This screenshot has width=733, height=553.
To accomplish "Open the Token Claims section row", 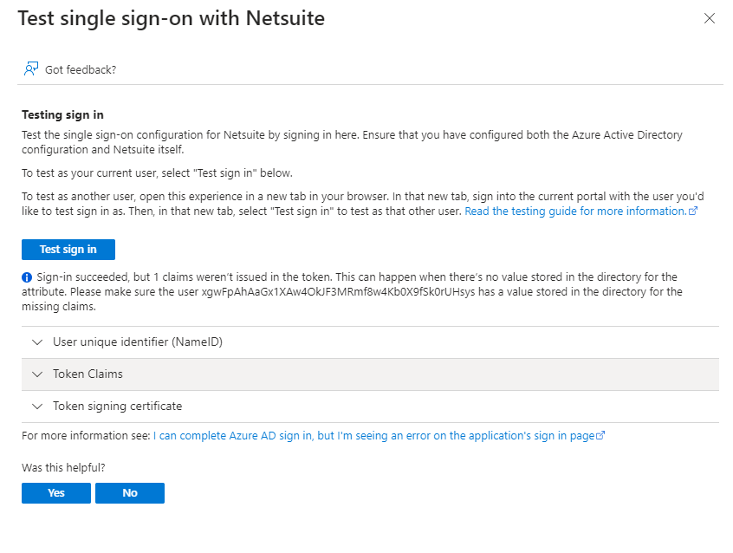I will 370,374.
